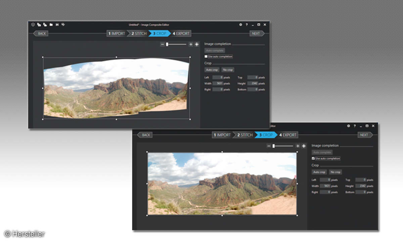Enable Use auto completion in upper window

tap(206, 57)
